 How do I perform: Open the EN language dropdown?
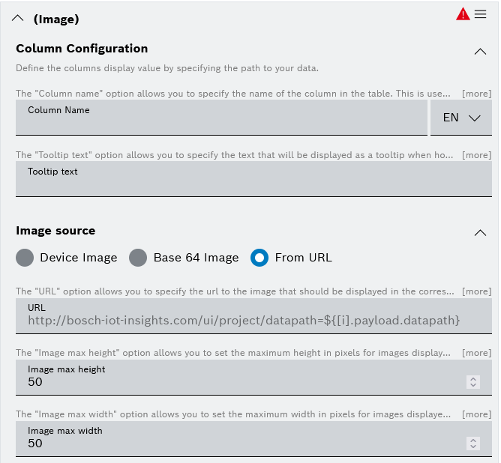click(461, 118)
